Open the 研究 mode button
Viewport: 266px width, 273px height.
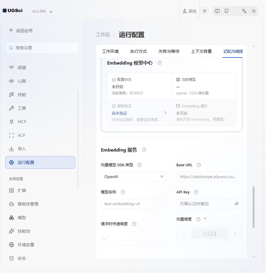[190, 11]
